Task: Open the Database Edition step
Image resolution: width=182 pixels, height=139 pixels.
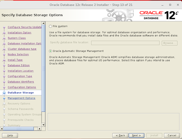Action: tap(19, 65)
